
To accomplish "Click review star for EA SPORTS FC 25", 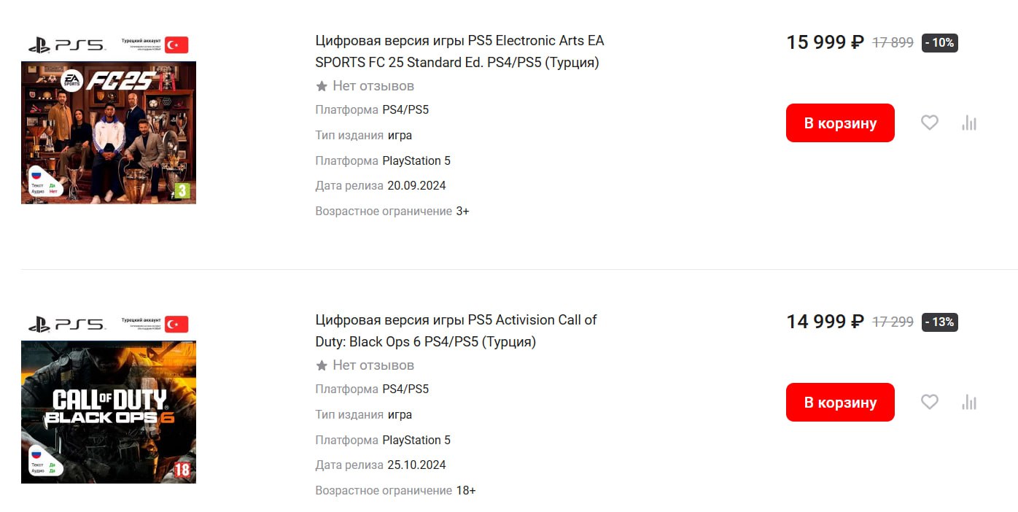I will pyautogui.click(x=322, y=86).
